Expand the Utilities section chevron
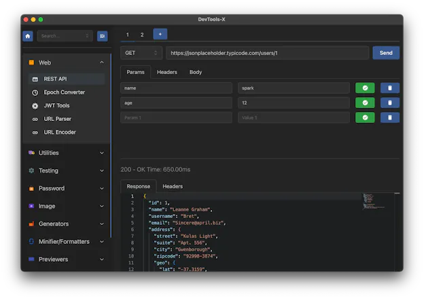Viewport: 424px width, 299px height. (102, 153)
